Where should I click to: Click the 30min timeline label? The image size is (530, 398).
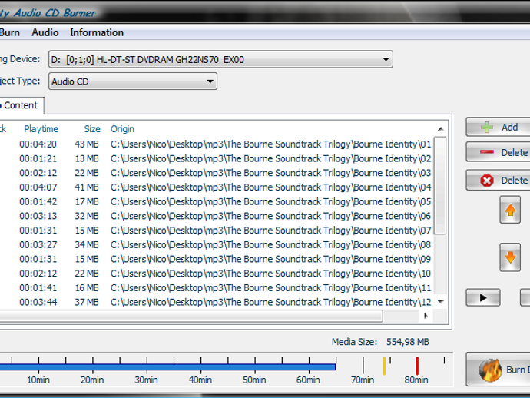pos(146,380)
